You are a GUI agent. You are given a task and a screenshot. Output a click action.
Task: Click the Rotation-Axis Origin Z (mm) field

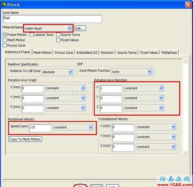point(33,108)
